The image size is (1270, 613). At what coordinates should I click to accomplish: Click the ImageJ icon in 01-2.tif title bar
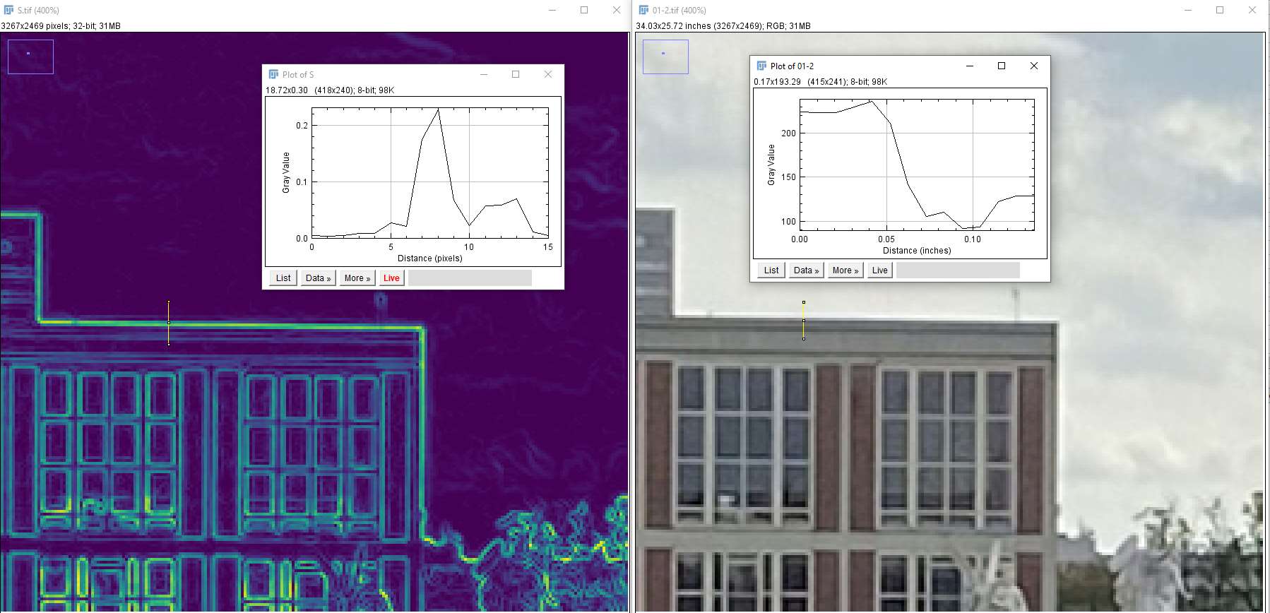click(643, 10)
